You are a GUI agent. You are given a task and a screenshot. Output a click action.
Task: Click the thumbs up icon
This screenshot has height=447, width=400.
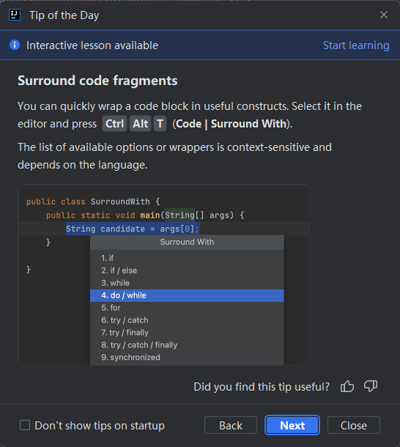(x=347, y=387)
